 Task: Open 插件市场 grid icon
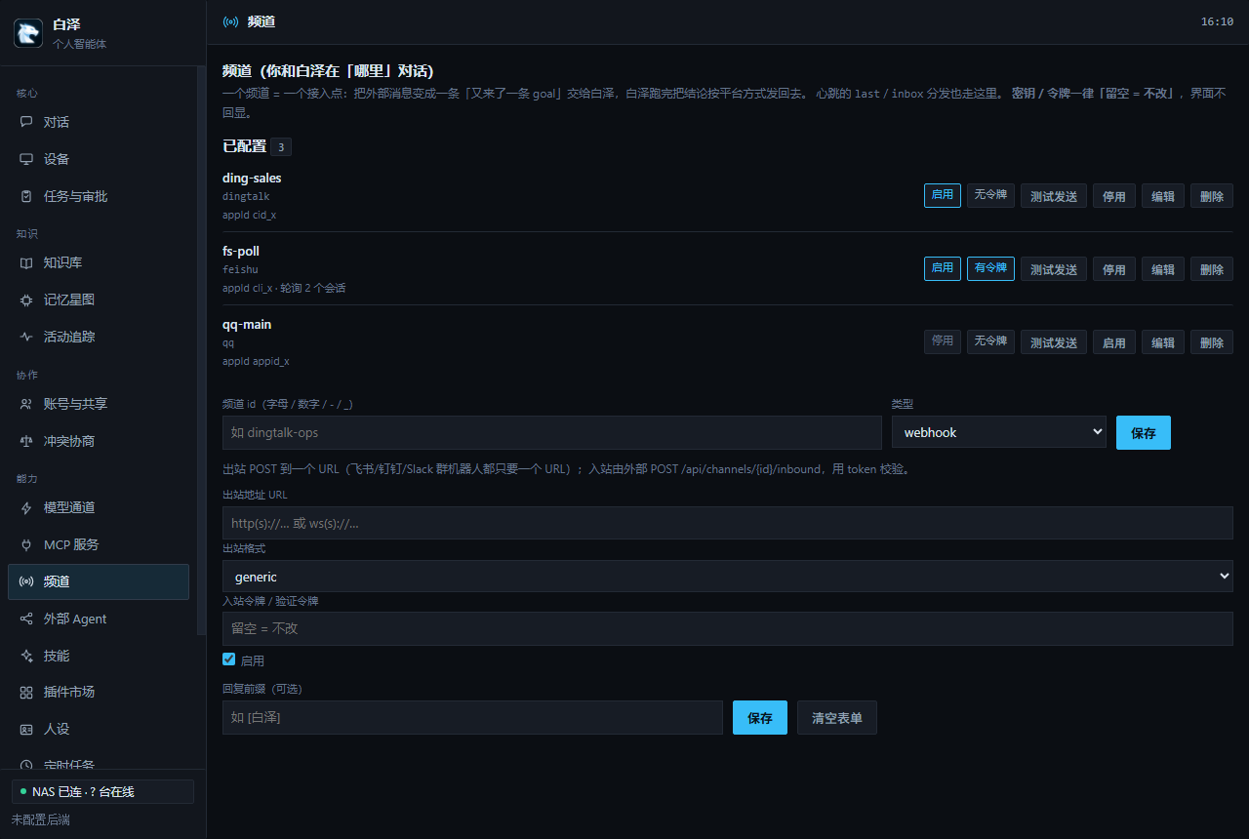pyautogui.click(x=26, y=692)
